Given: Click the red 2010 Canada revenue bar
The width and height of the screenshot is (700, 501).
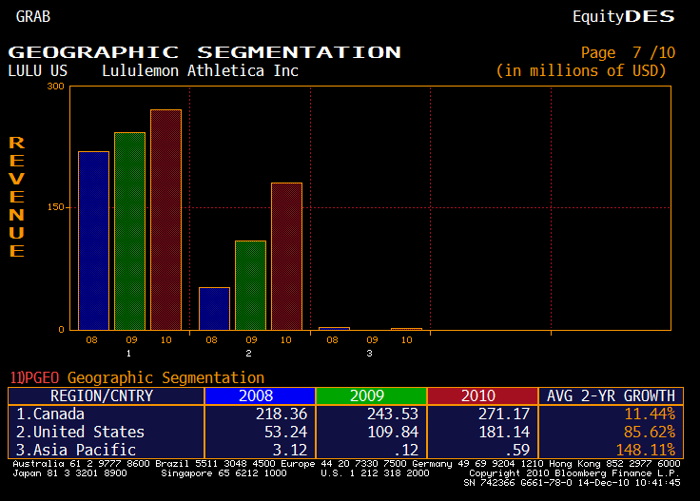Looking at the screenshot, I should (166, 220).
